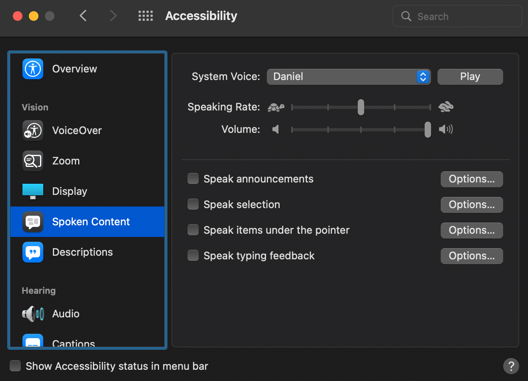Click the turtle icon for slower speaking rate
Image resolution: width=528 pixels, height=381 pixels.
coord(276,107)
